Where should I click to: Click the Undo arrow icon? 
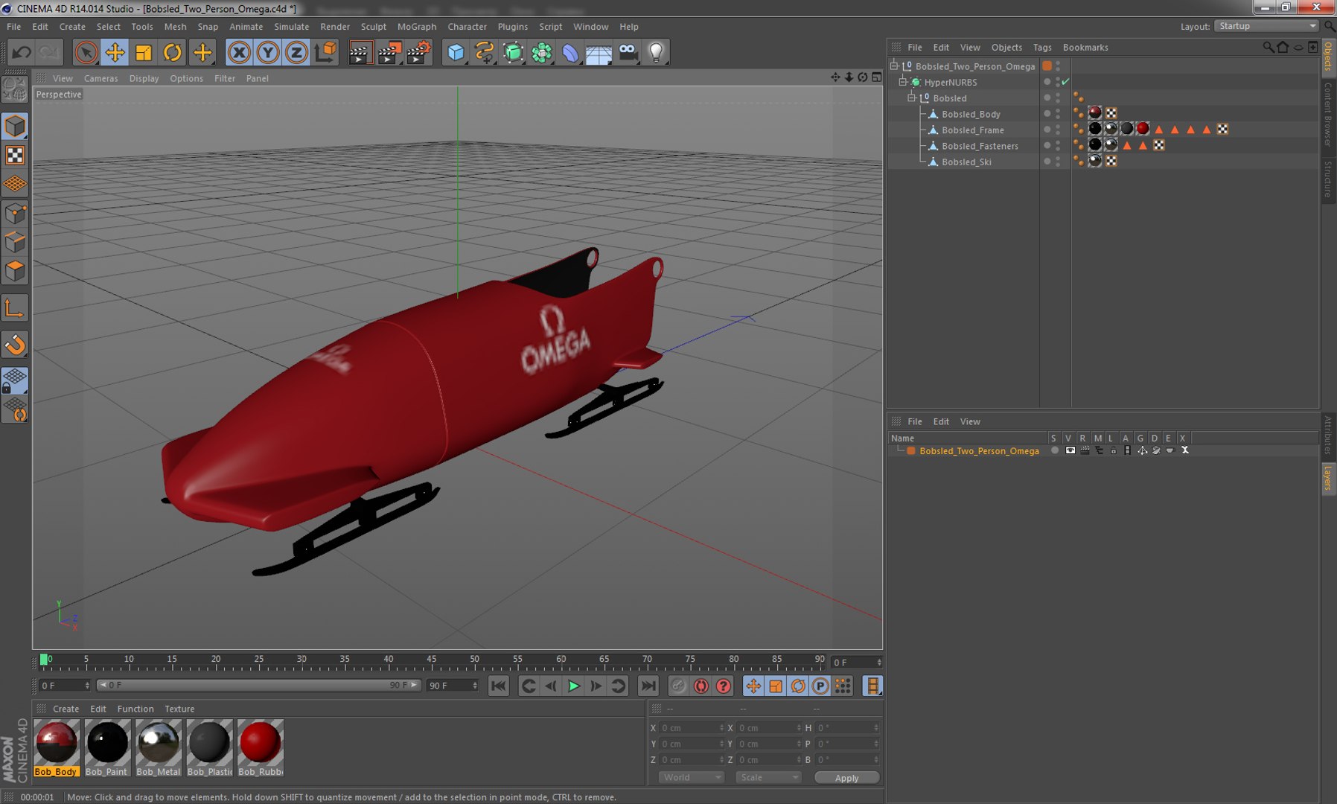tap(22, 52)
